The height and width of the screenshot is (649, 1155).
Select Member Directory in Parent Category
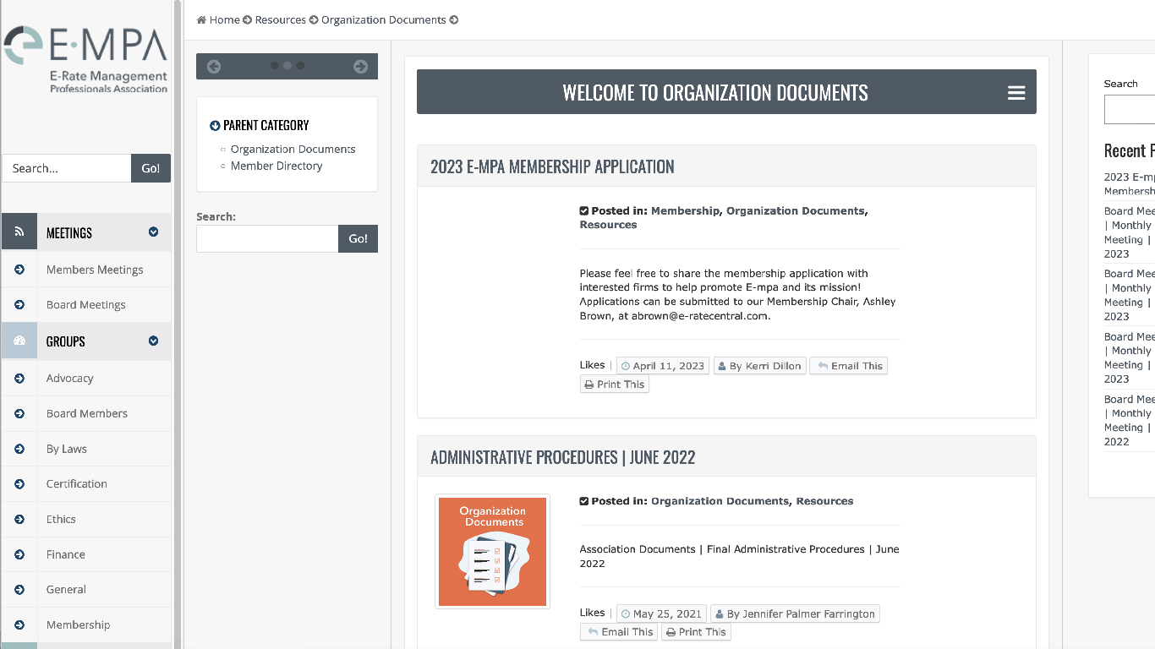(x=276, y=166)
